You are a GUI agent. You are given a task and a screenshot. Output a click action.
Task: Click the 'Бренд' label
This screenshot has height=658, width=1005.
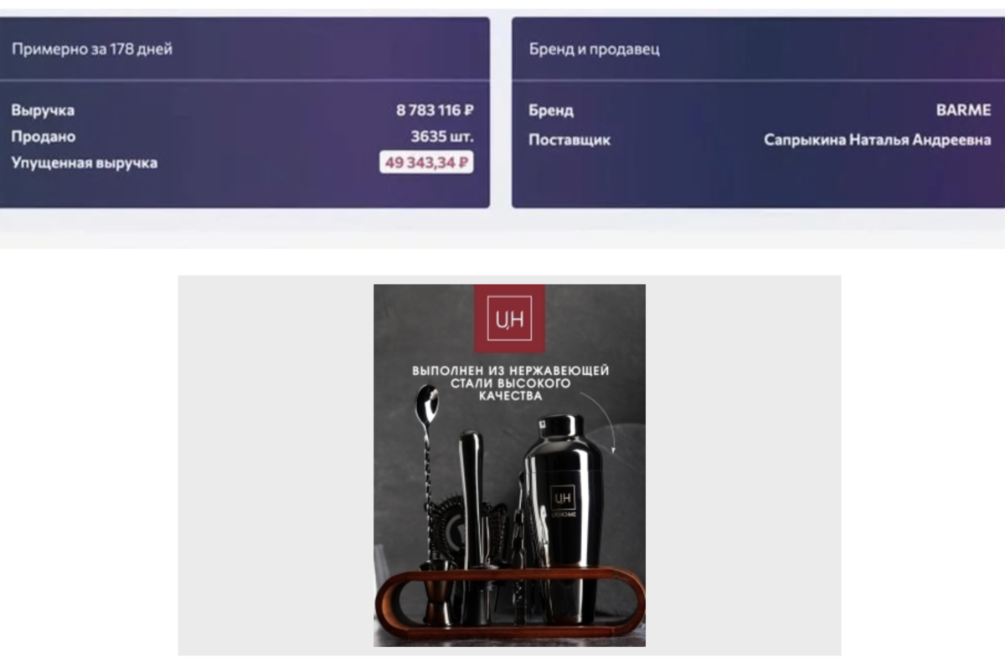(551, 111)
